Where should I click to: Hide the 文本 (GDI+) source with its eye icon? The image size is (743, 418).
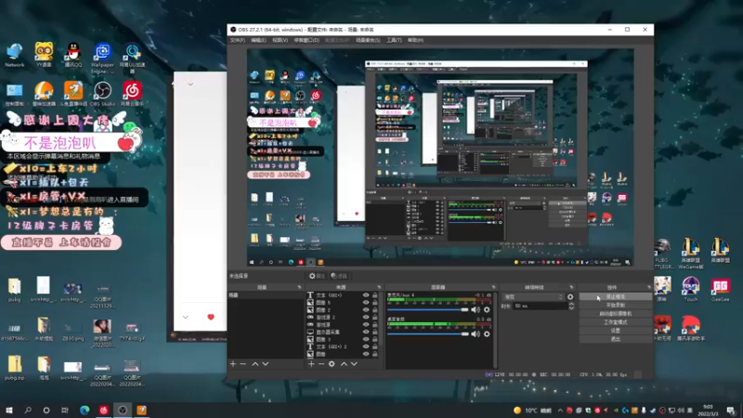tap(366, 294)
